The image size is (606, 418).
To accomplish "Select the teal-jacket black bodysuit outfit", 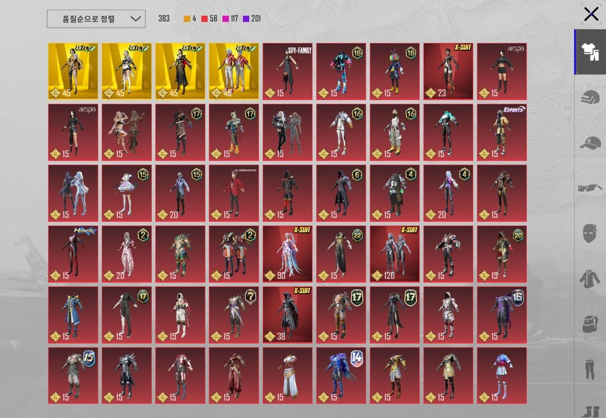I will click(448, 132).
